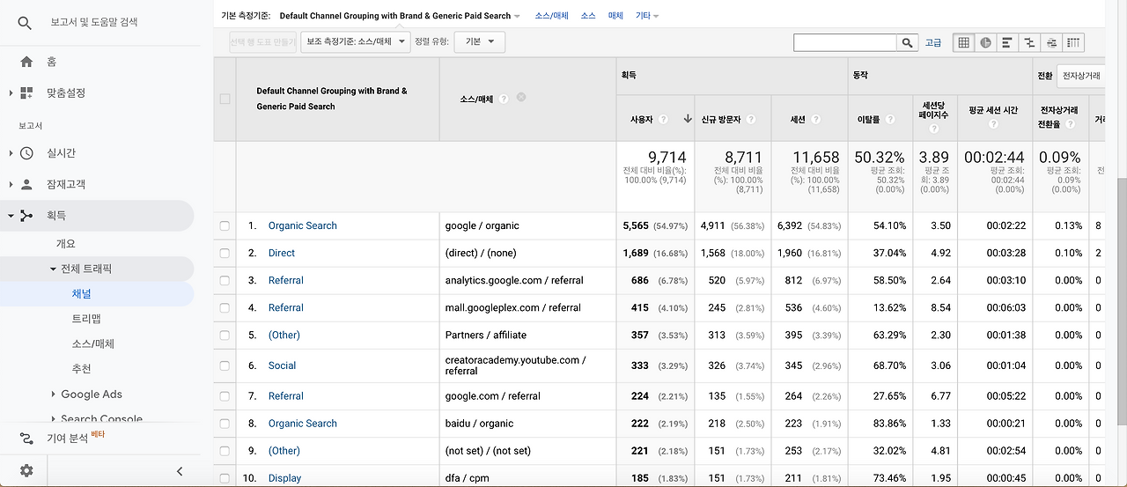Open the 정렬 유형 기본 dropdown
Screen dimensions: 1127x487
coord(479,41)
